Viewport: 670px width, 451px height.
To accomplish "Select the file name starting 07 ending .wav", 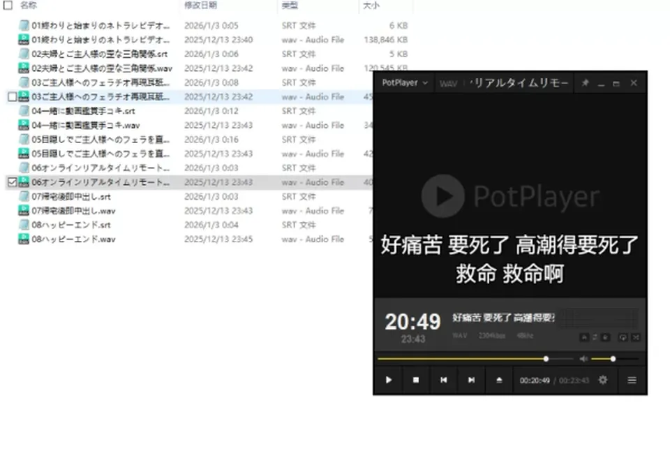I will click(x=73, y=211).
